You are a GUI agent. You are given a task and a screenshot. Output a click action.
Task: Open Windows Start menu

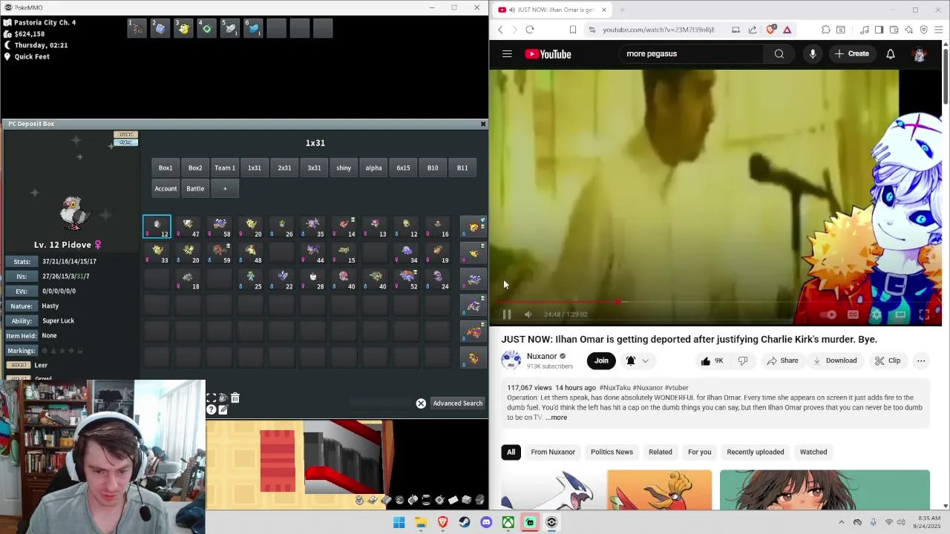point(399,522)
